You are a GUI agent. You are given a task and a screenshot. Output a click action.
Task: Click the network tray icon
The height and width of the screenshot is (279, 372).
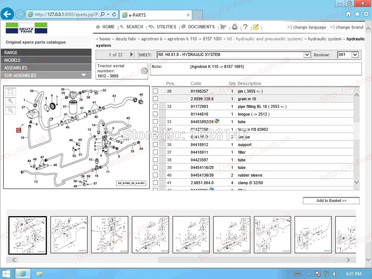[x=327, y=274]
